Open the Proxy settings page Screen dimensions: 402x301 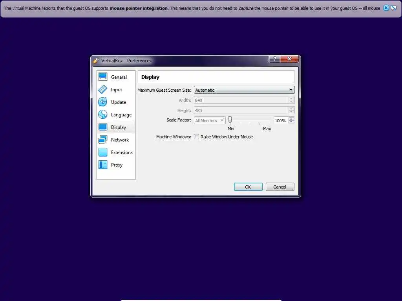coord(116,165)
